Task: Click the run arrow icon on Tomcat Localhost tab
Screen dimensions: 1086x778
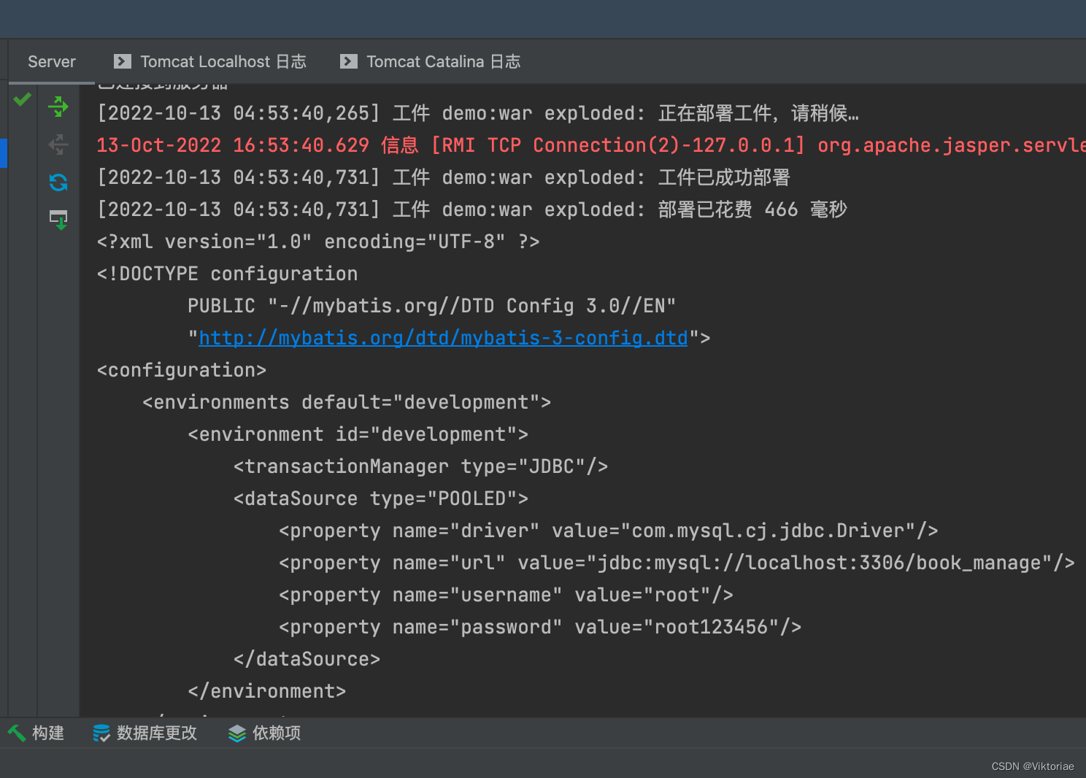Action: point(121,61)
